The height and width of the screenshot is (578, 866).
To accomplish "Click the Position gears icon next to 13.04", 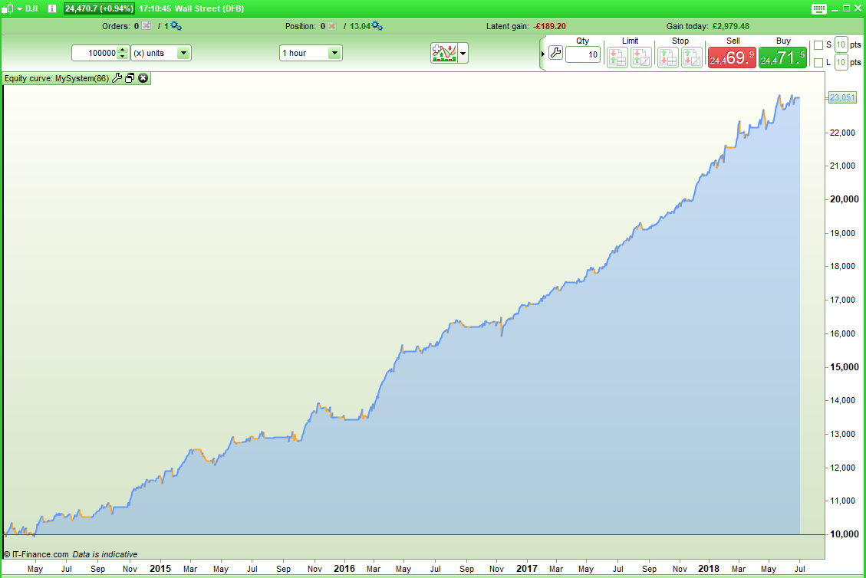I will click(x=377, y=26).
